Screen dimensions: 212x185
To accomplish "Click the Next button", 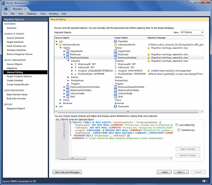I will click(x=181, y=172).
